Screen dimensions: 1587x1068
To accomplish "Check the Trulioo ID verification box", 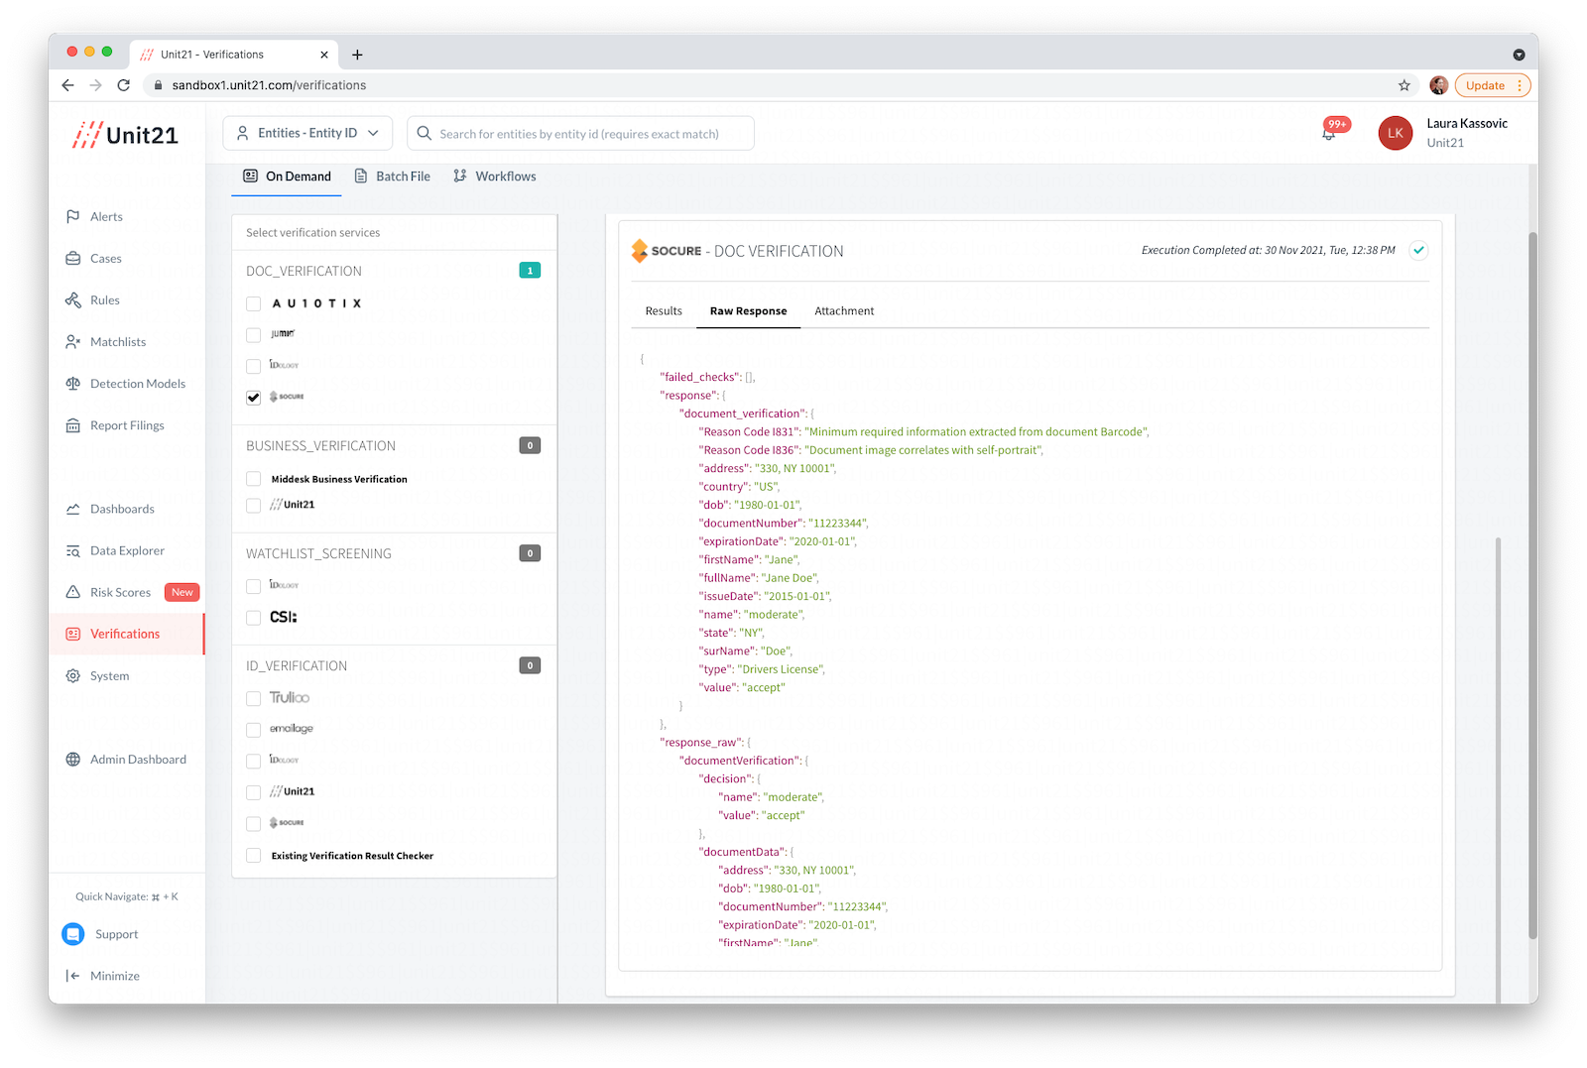I will (x=254, y=698).
